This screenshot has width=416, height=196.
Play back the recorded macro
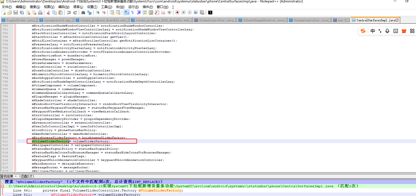coord(190,13)
